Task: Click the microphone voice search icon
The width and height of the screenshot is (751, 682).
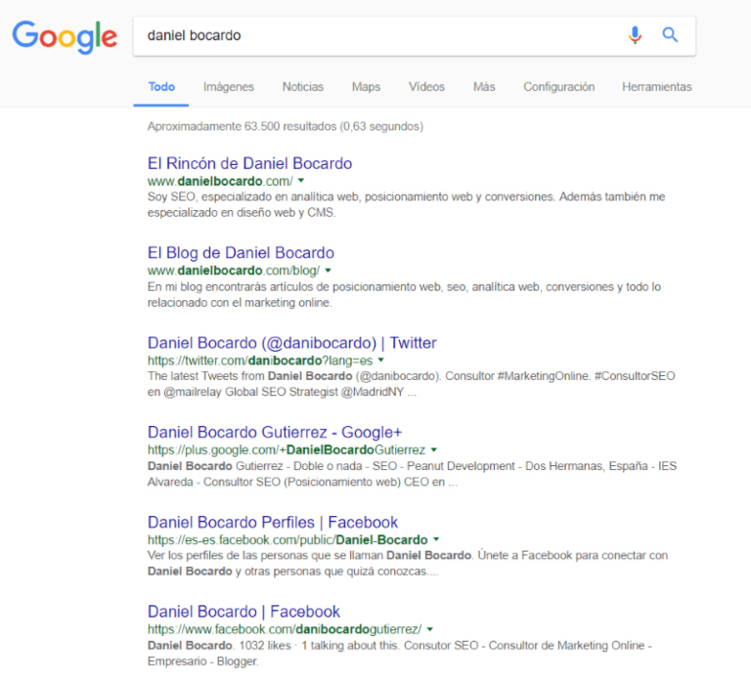Action: point(635,35)
